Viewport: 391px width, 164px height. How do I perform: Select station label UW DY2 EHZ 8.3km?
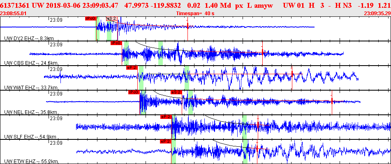pos(29,38)
